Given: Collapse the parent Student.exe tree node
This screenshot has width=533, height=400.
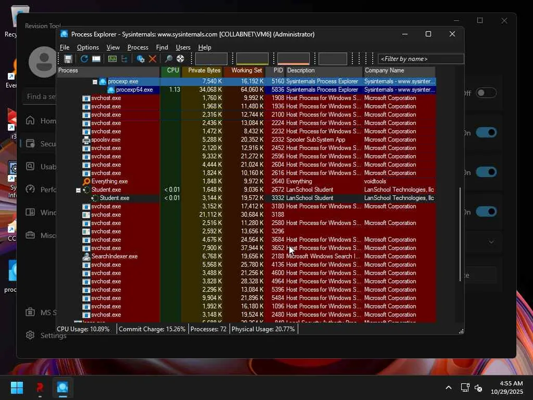Looking at the screenshot, I should coord(78,190).
